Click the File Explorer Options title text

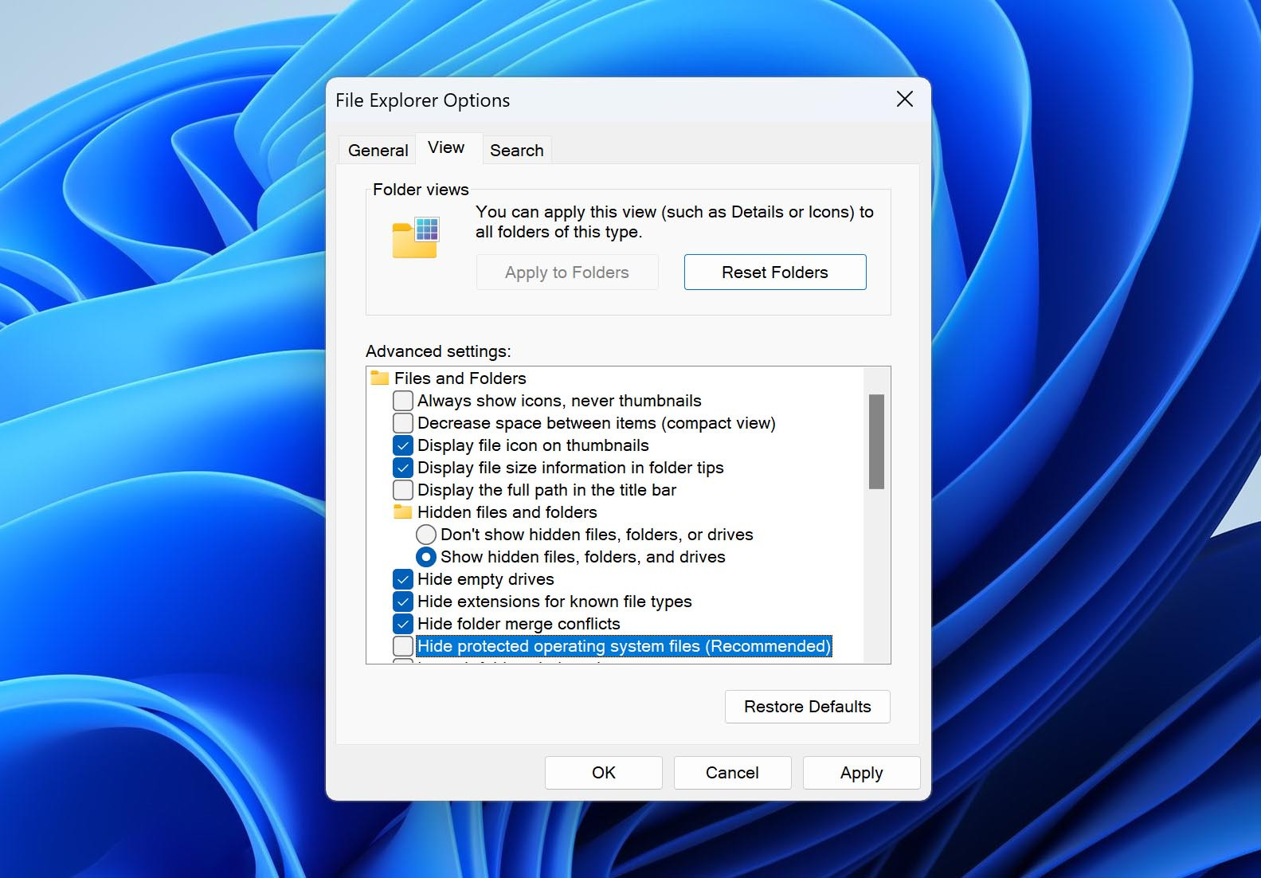point(423,100)
